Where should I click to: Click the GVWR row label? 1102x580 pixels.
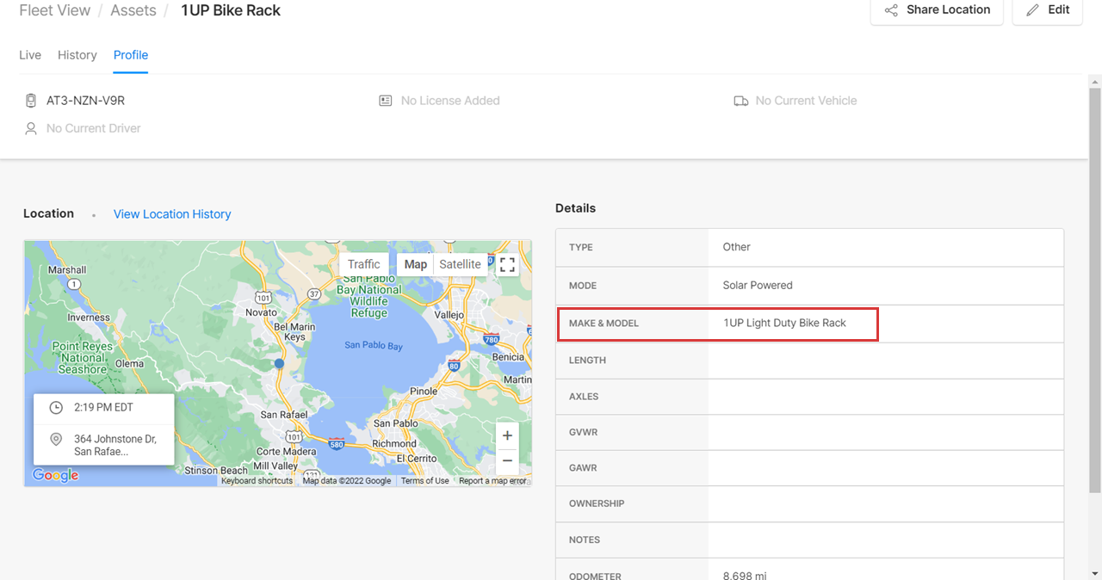(584, 433)
